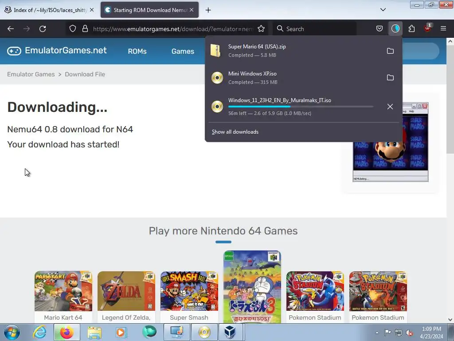
Task: Launch Internet Explorer from the taskbar
Action: (39, 332)
